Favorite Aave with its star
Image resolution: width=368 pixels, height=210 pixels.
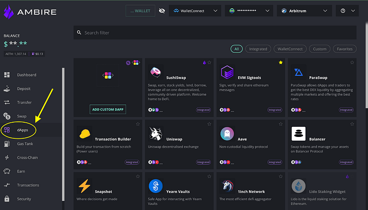pyautogui.click(x=281, y=124)
